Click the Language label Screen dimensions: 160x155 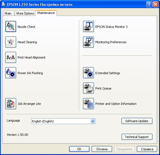pyautogui.click(x=13, y=120)
